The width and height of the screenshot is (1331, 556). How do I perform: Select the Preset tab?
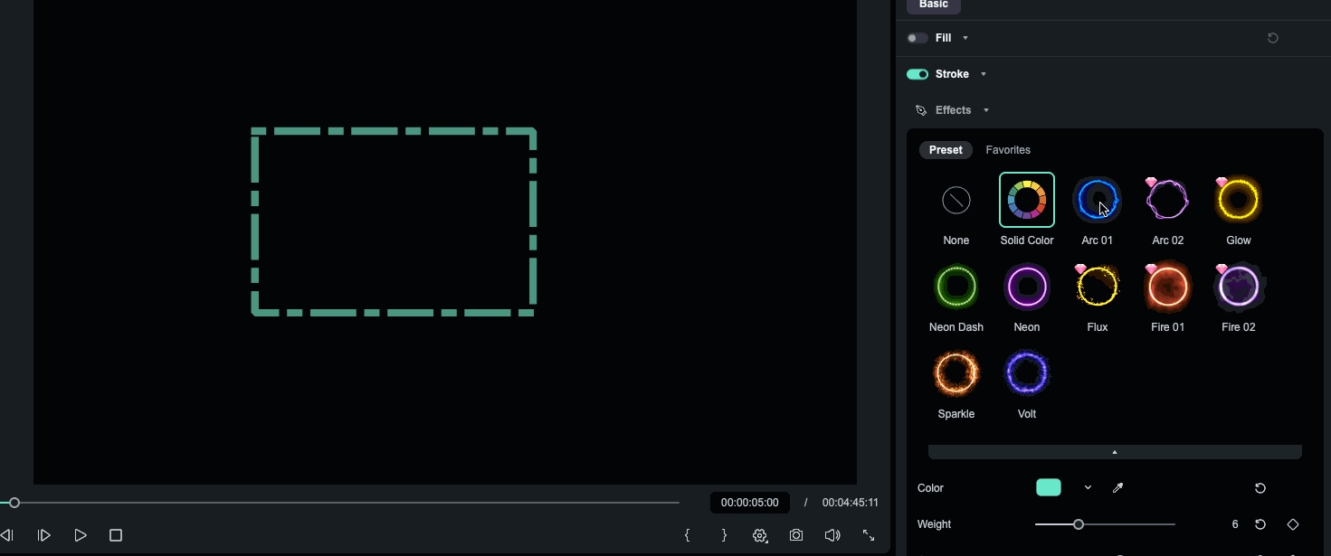click(x=946, y=149)
